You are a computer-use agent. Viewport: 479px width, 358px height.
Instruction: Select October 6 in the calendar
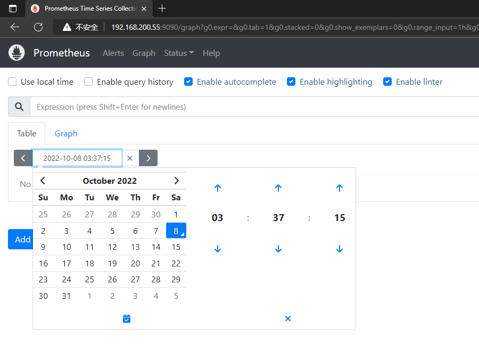click(135, 231)
